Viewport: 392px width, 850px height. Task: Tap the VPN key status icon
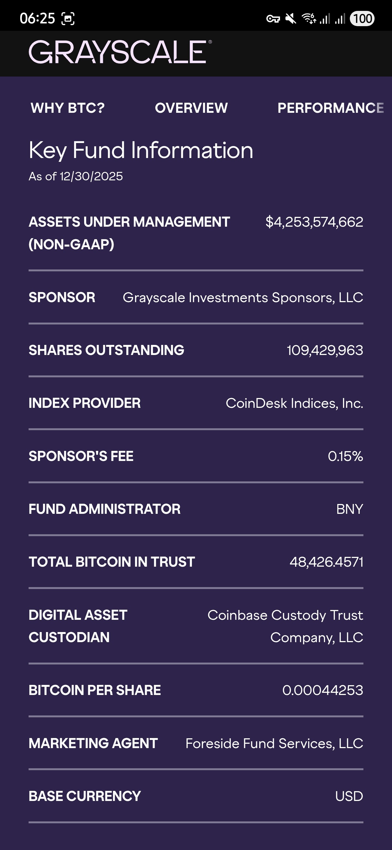click(273, 19)
